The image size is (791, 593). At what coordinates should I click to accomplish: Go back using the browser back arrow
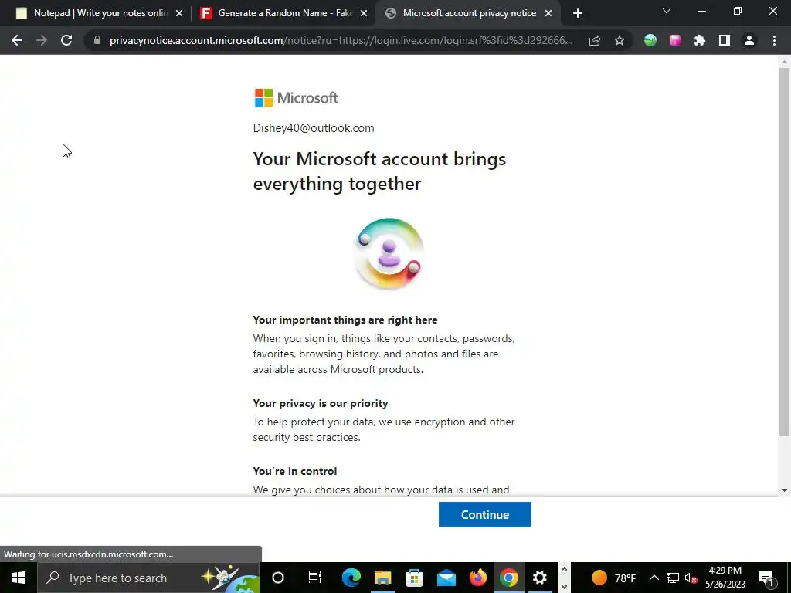(x=17, y=40)
